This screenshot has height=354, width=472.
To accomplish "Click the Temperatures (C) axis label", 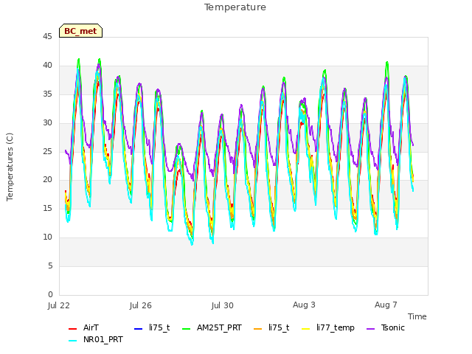I will tap(10, 167).
